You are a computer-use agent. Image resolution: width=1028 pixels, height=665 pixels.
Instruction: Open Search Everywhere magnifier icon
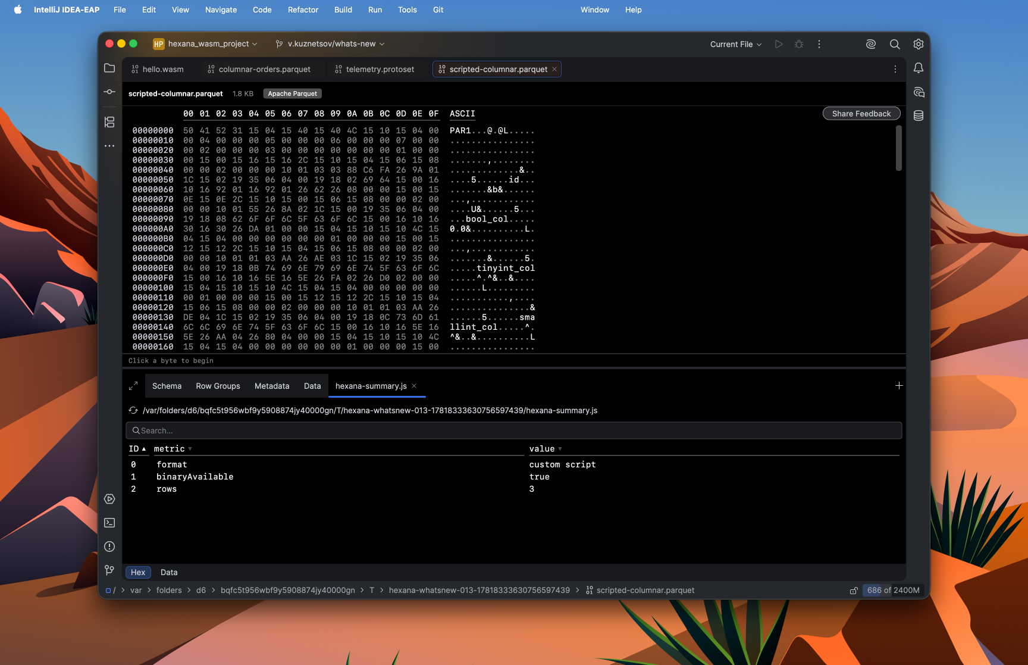(895, 44)
